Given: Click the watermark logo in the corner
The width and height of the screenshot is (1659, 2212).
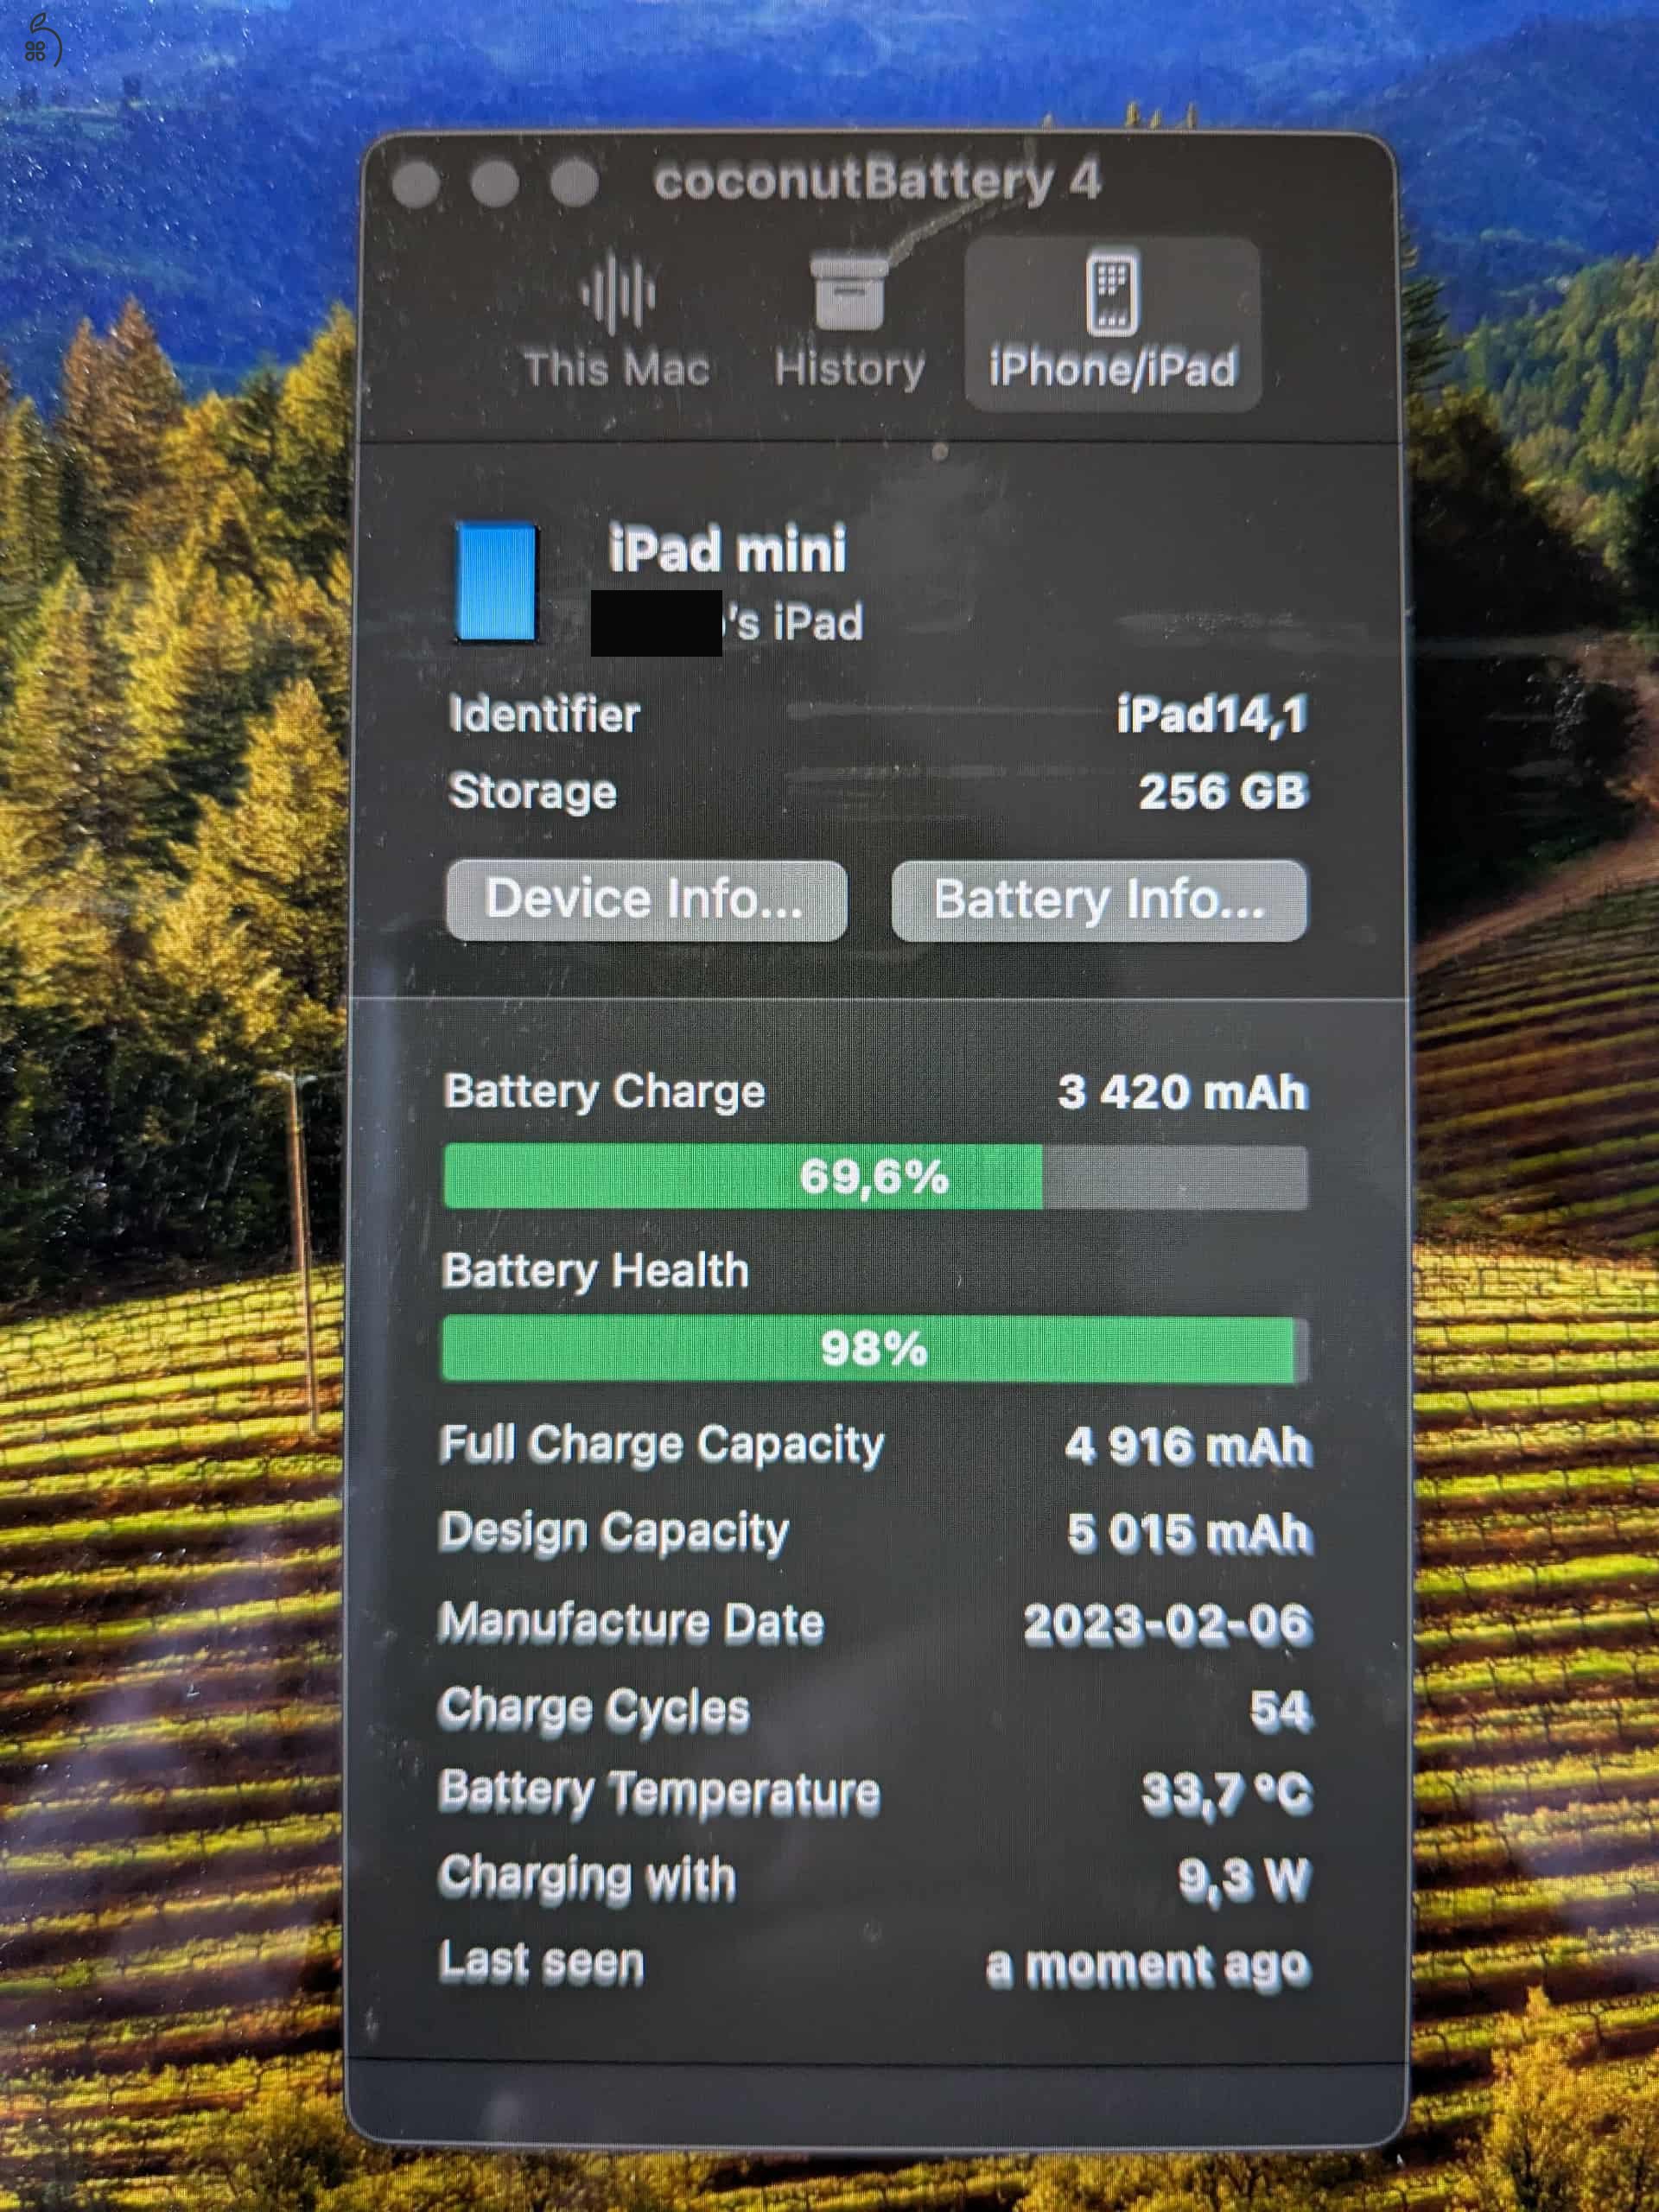Looking at the screenshot, I should [x=41, y=42].
